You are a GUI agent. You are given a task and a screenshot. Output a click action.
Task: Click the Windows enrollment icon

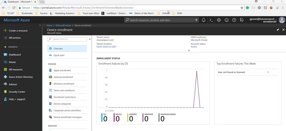pyautogui.click(x=50, y=83)
